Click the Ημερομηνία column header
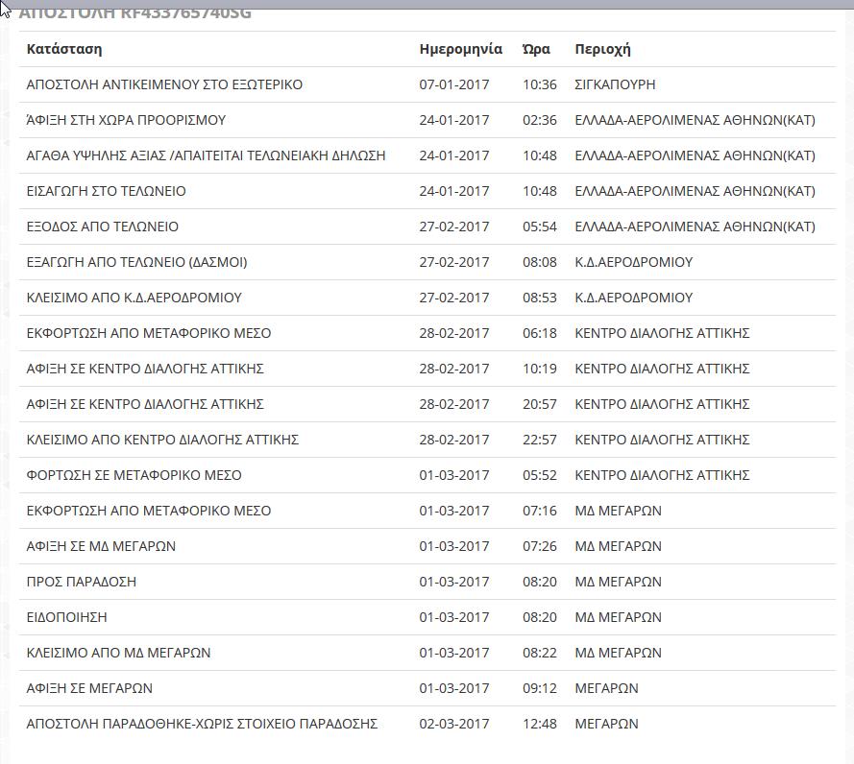The height and width of the screenshot is (764, 854). coord(460,49)
